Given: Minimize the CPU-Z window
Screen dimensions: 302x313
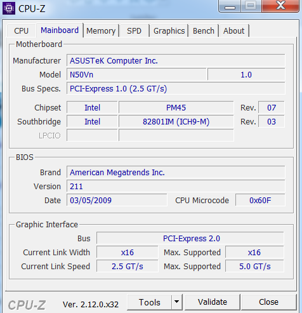Looking at the screenshot, I should click(230, 6).
